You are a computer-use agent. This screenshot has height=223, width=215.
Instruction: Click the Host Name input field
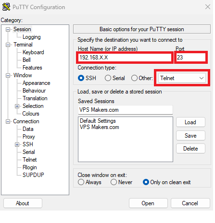125,58
